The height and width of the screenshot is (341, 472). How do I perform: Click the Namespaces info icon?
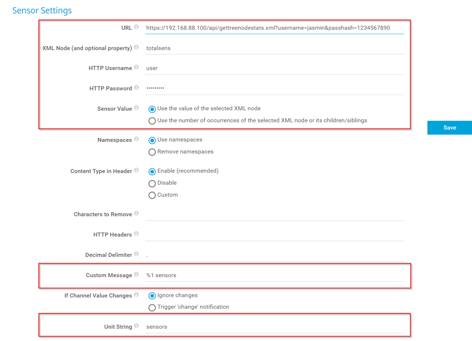point(137,139)
